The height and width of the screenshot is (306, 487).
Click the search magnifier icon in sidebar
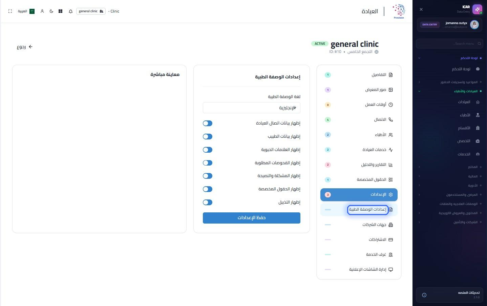click(x=479, y=43)
